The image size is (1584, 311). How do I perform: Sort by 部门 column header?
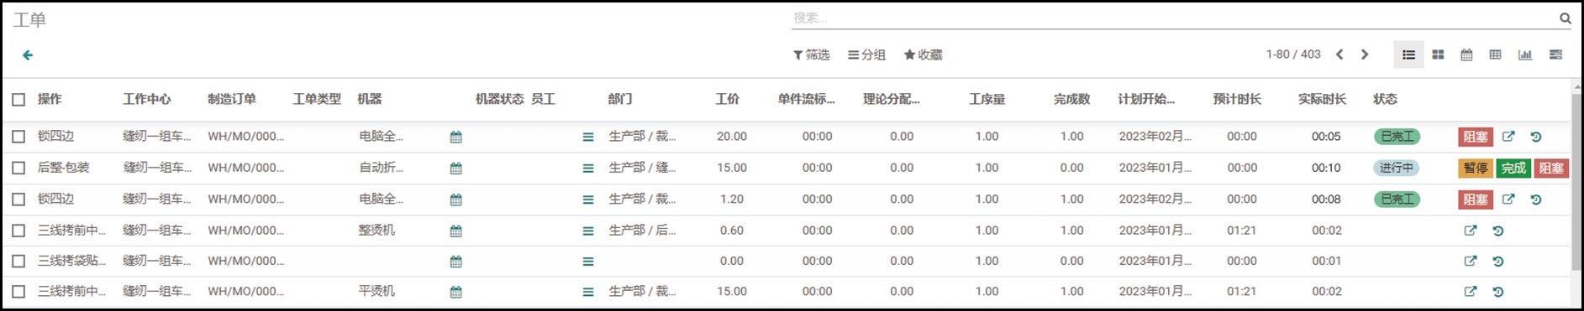pyautogui.click(x=620, y=99)
